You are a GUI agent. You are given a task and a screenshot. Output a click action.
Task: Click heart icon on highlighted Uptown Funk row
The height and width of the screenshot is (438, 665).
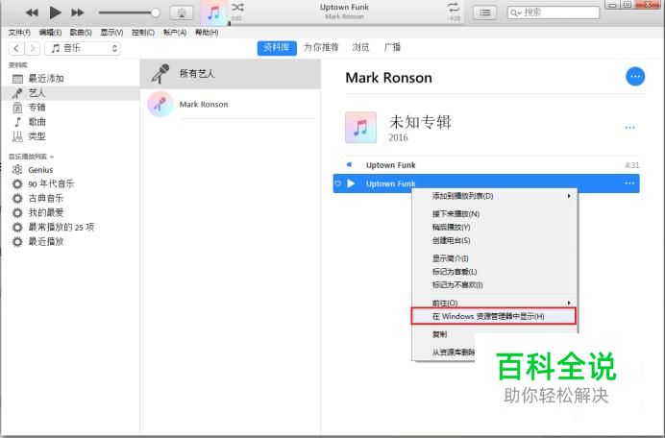click(x=337, y=183)
